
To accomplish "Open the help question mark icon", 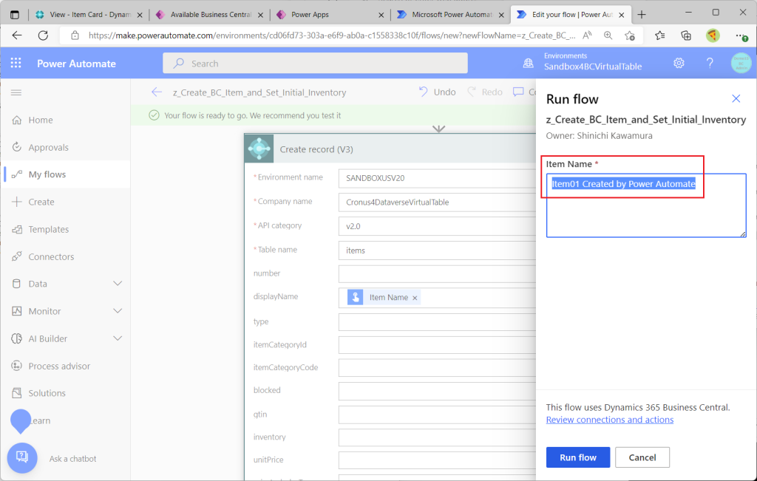I will pyautogui.click(x=710, y=64).
